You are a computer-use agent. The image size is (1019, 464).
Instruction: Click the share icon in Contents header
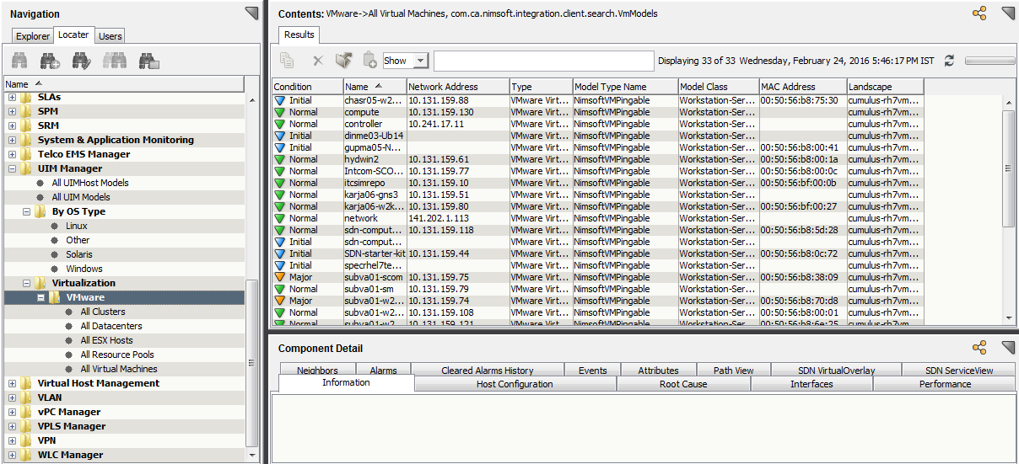(x=979, y=13)
